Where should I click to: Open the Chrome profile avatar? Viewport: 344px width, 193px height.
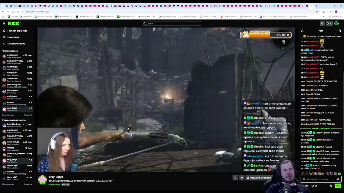pyautogui.click(x=336, y=12)
